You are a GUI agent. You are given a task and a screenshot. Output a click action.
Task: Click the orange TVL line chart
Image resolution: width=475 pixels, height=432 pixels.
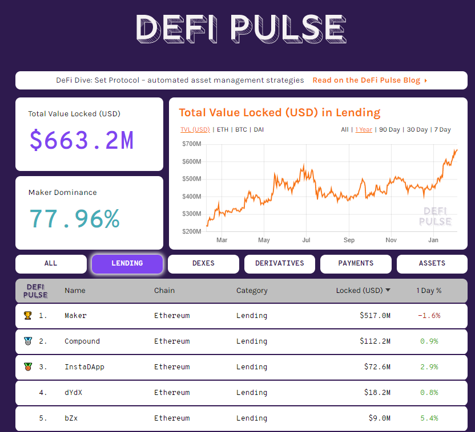[x=332, y=188]
